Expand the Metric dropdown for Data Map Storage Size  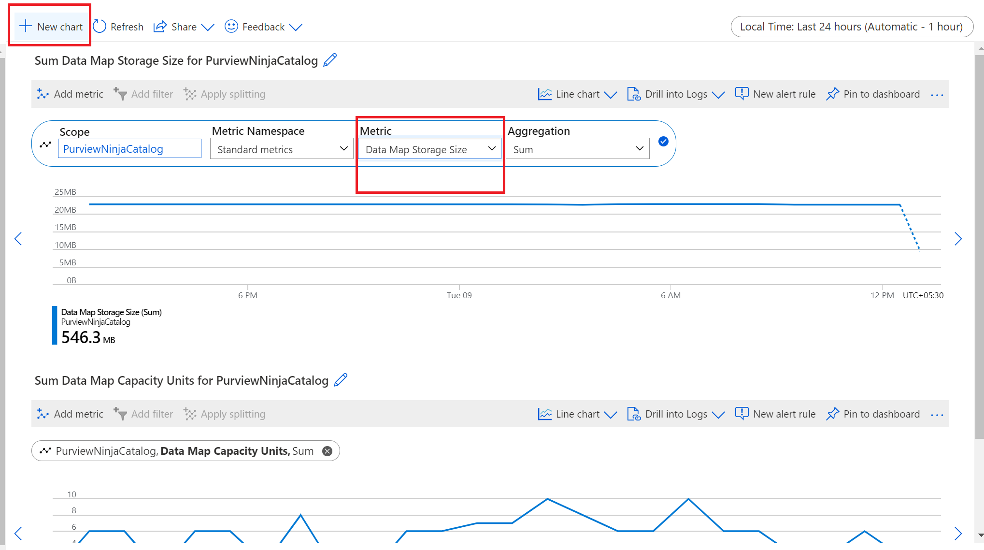(x=492, y=149)
